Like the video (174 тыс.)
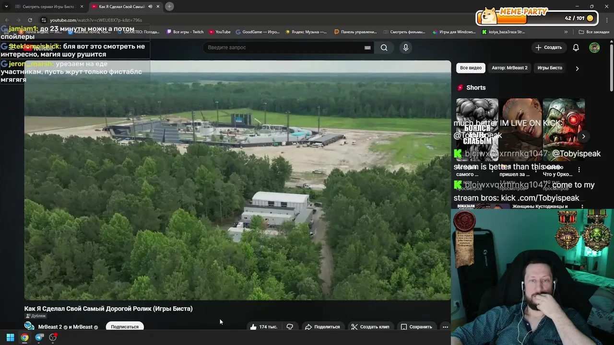Screen dimensions: 614x345 click(263, 327)
